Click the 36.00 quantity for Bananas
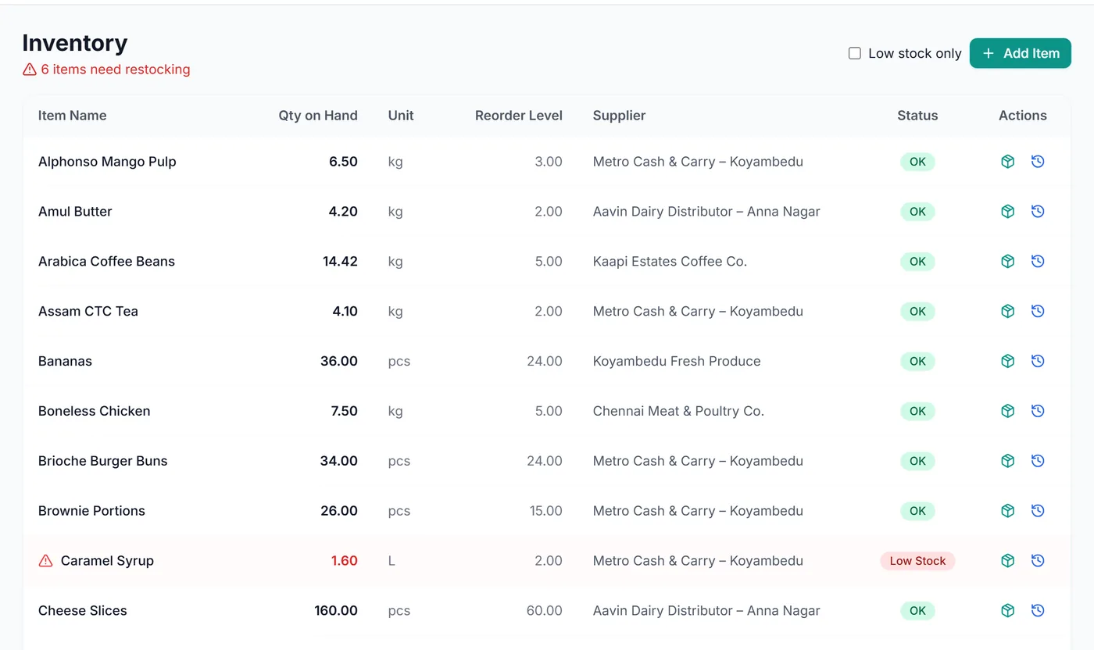Image resolution: width=1094 pixels, height=650 pixels. [339, 361]
